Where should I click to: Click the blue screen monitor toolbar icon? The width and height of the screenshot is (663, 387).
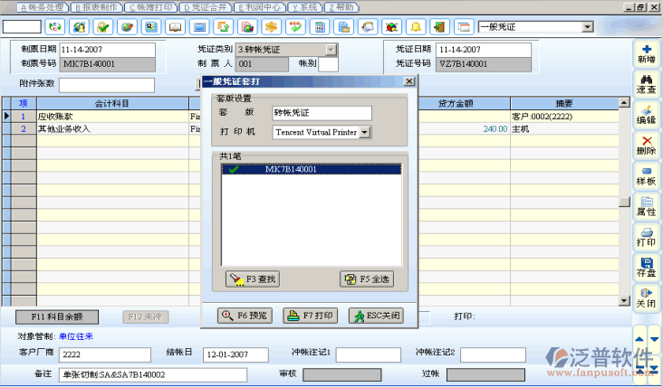click(x=199, y=27)
